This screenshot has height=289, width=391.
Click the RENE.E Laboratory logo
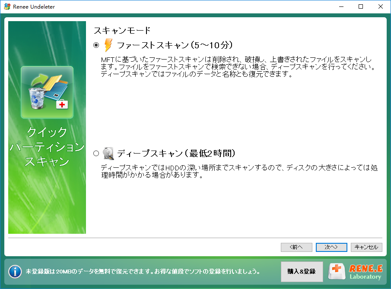356,271
